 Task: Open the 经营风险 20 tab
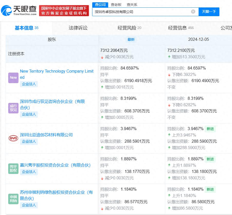click(129, 28)
